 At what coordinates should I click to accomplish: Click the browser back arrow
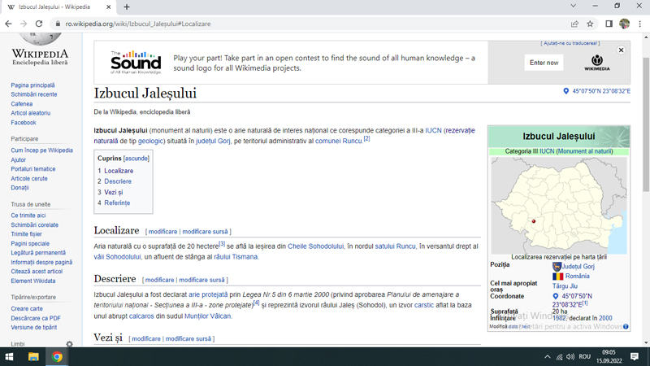8,24
